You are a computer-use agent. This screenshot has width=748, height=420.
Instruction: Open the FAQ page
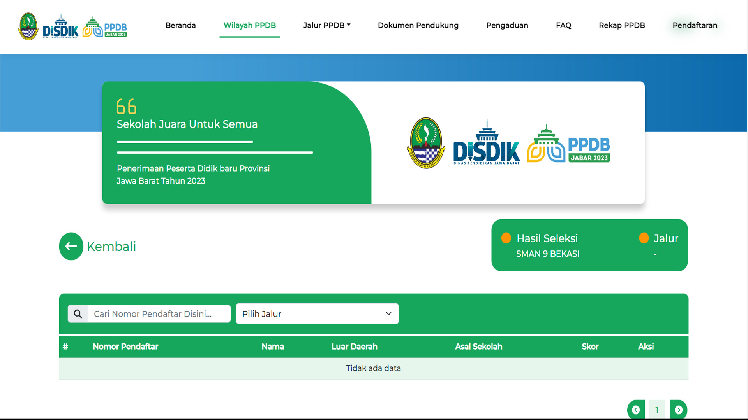tap(563, 25)
